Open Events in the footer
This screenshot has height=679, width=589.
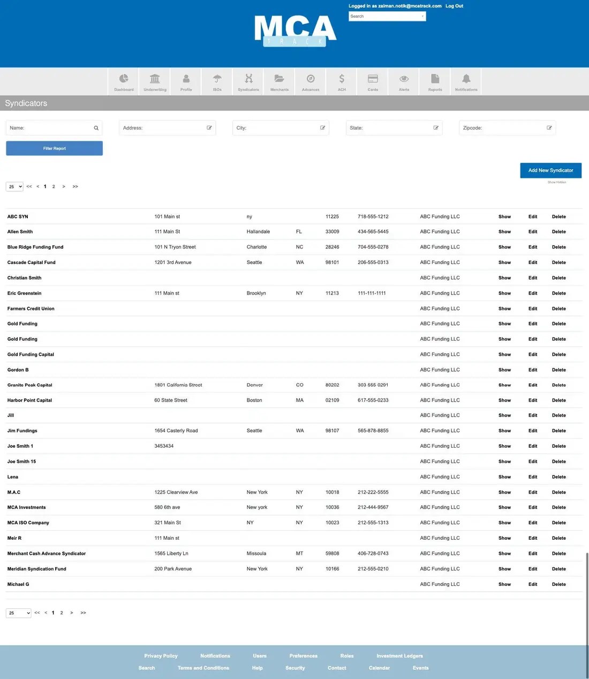(421, 668)
